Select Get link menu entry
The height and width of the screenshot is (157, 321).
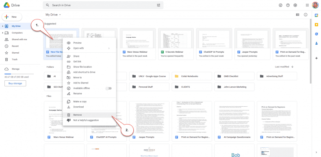click(x=89, y=62)
